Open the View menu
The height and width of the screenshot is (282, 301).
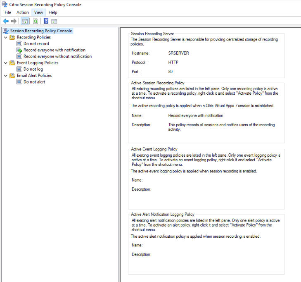[x=38, y=12]
